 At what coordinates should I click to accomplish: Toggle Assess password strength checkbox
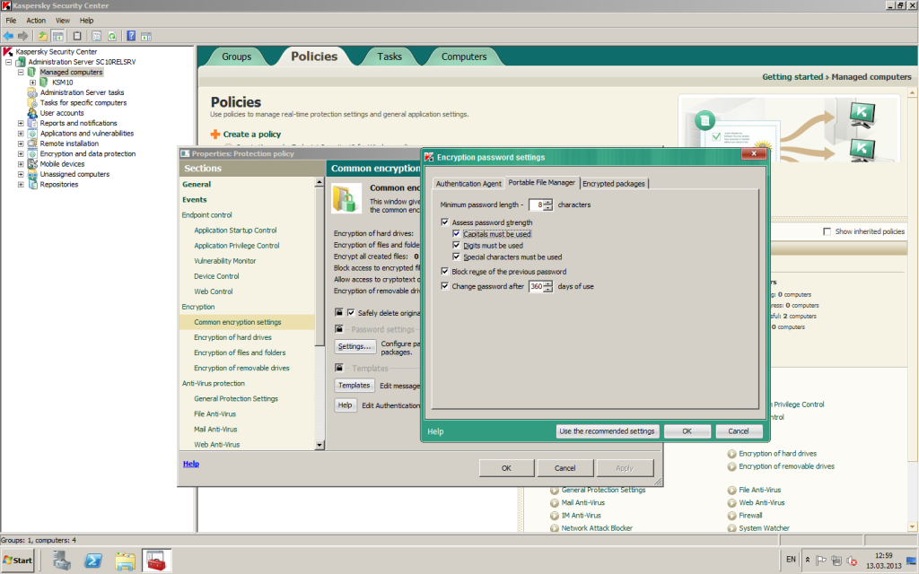445,222
